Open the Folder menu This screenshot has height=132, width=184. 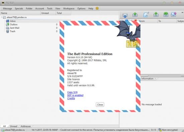[x=29, y=9]
